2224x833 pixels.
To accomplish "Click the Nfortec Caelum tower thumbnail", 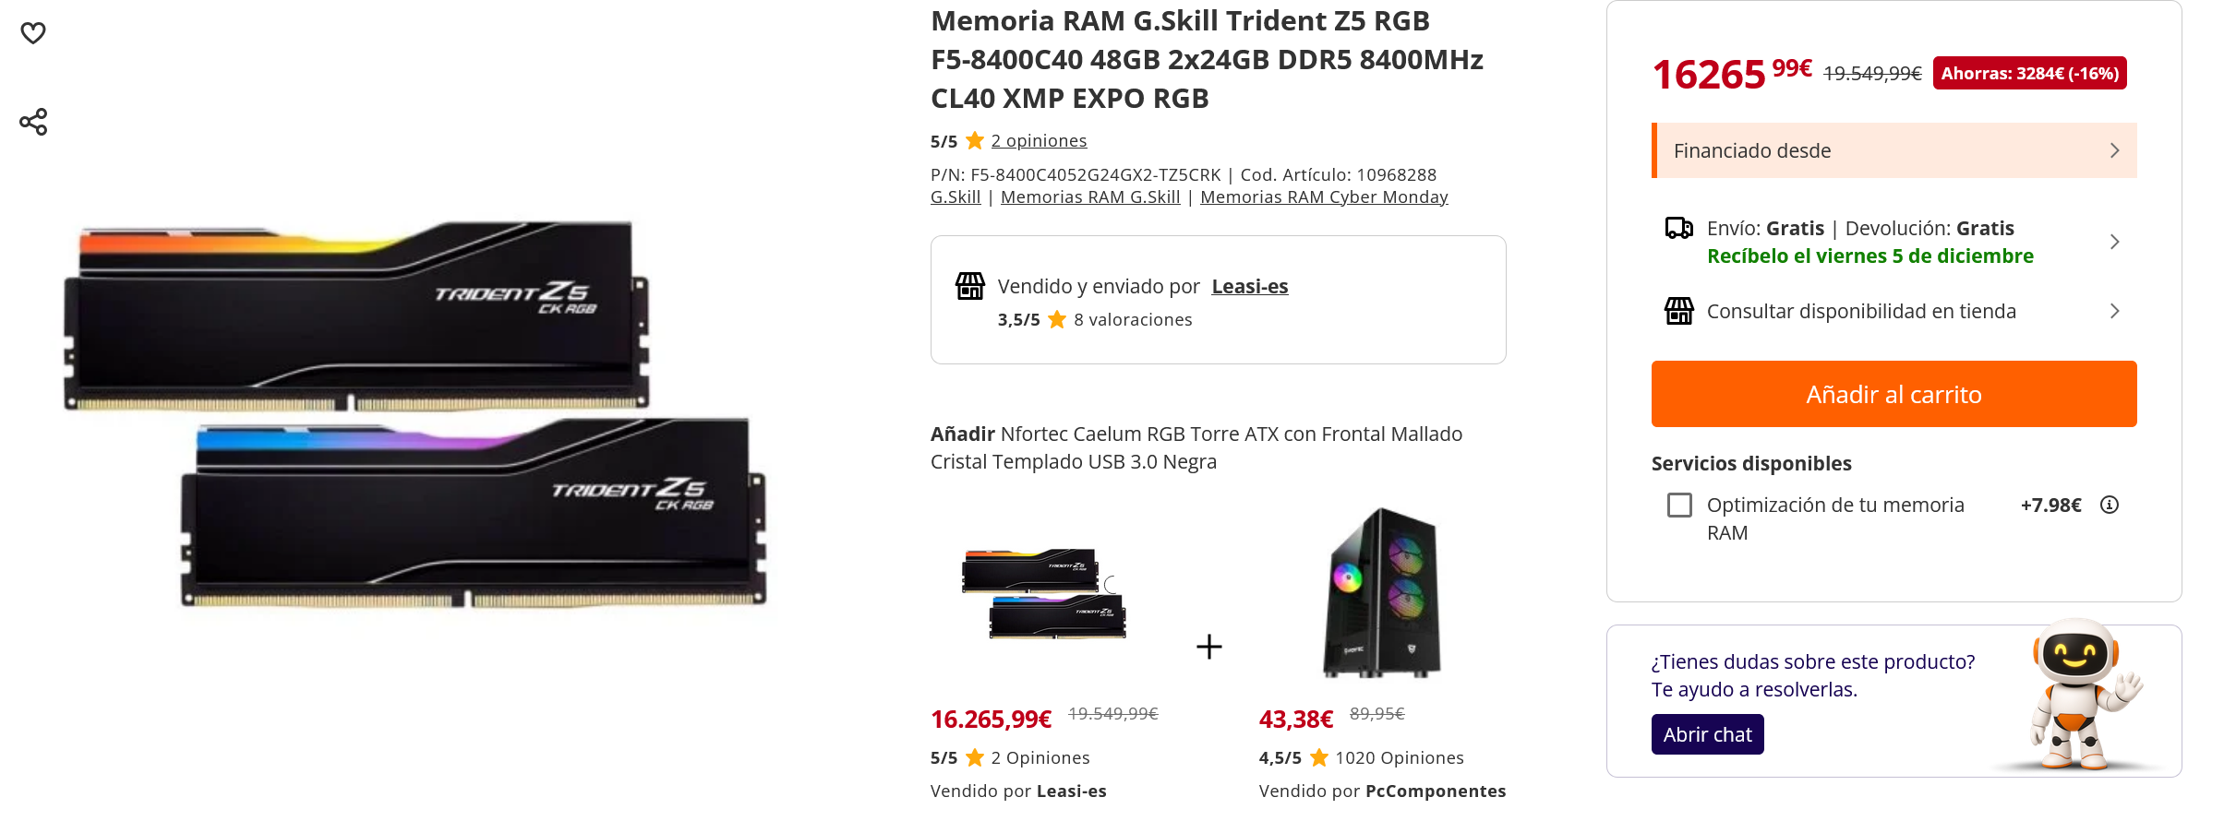I will coord(1381,592).
